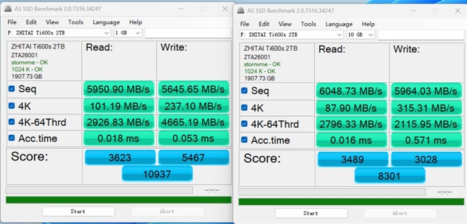Click write score 3028
The height and width of the screenshot is (224, 467).
(426, 159)
